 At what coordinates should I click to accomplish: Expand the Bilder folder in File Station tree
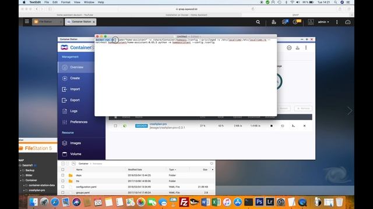tap(21, 175)
